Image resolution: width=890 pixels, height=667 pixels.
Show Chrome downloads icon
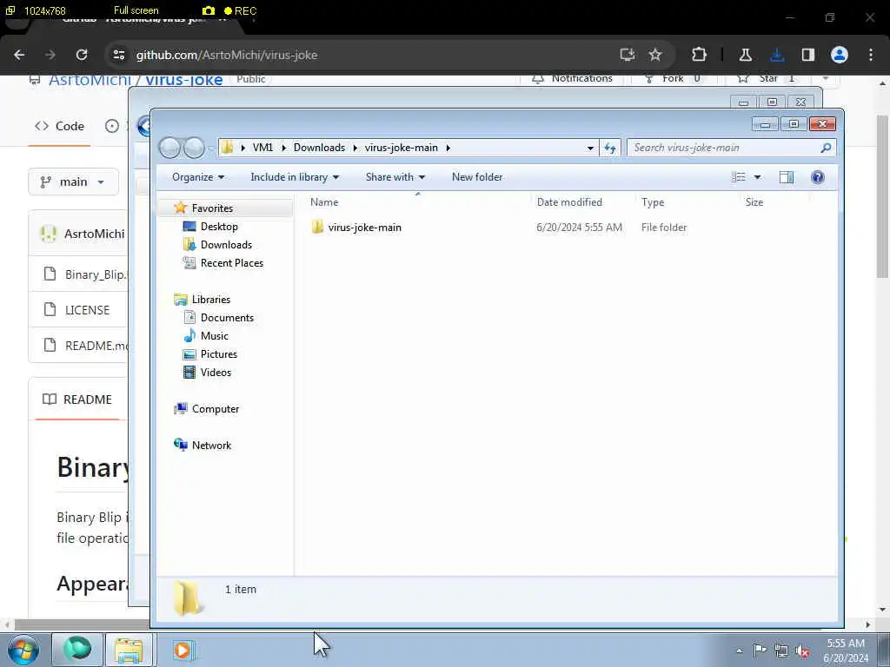777,55
